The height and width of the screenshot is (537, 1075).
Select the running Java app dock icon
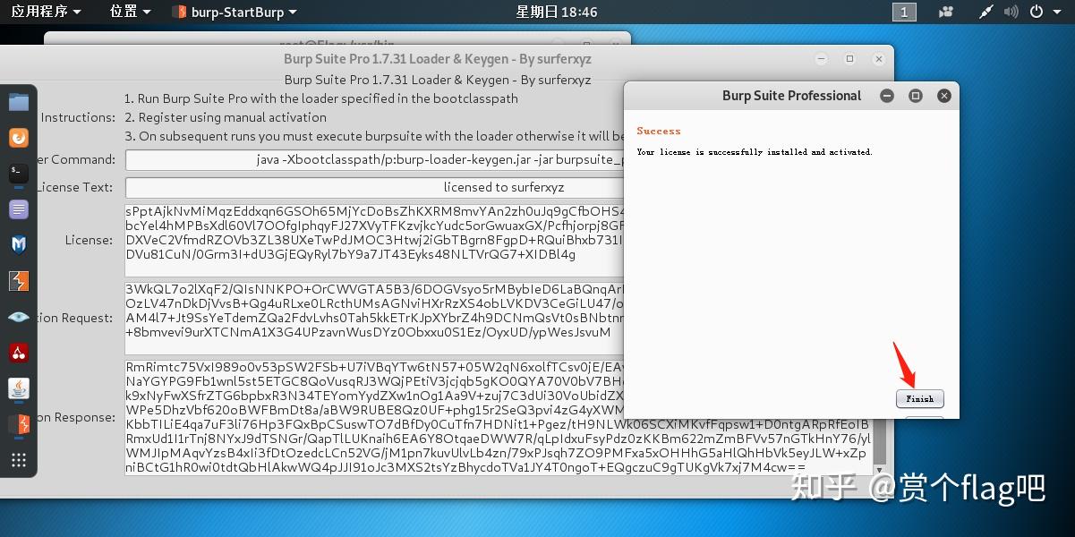coord(19,388)
